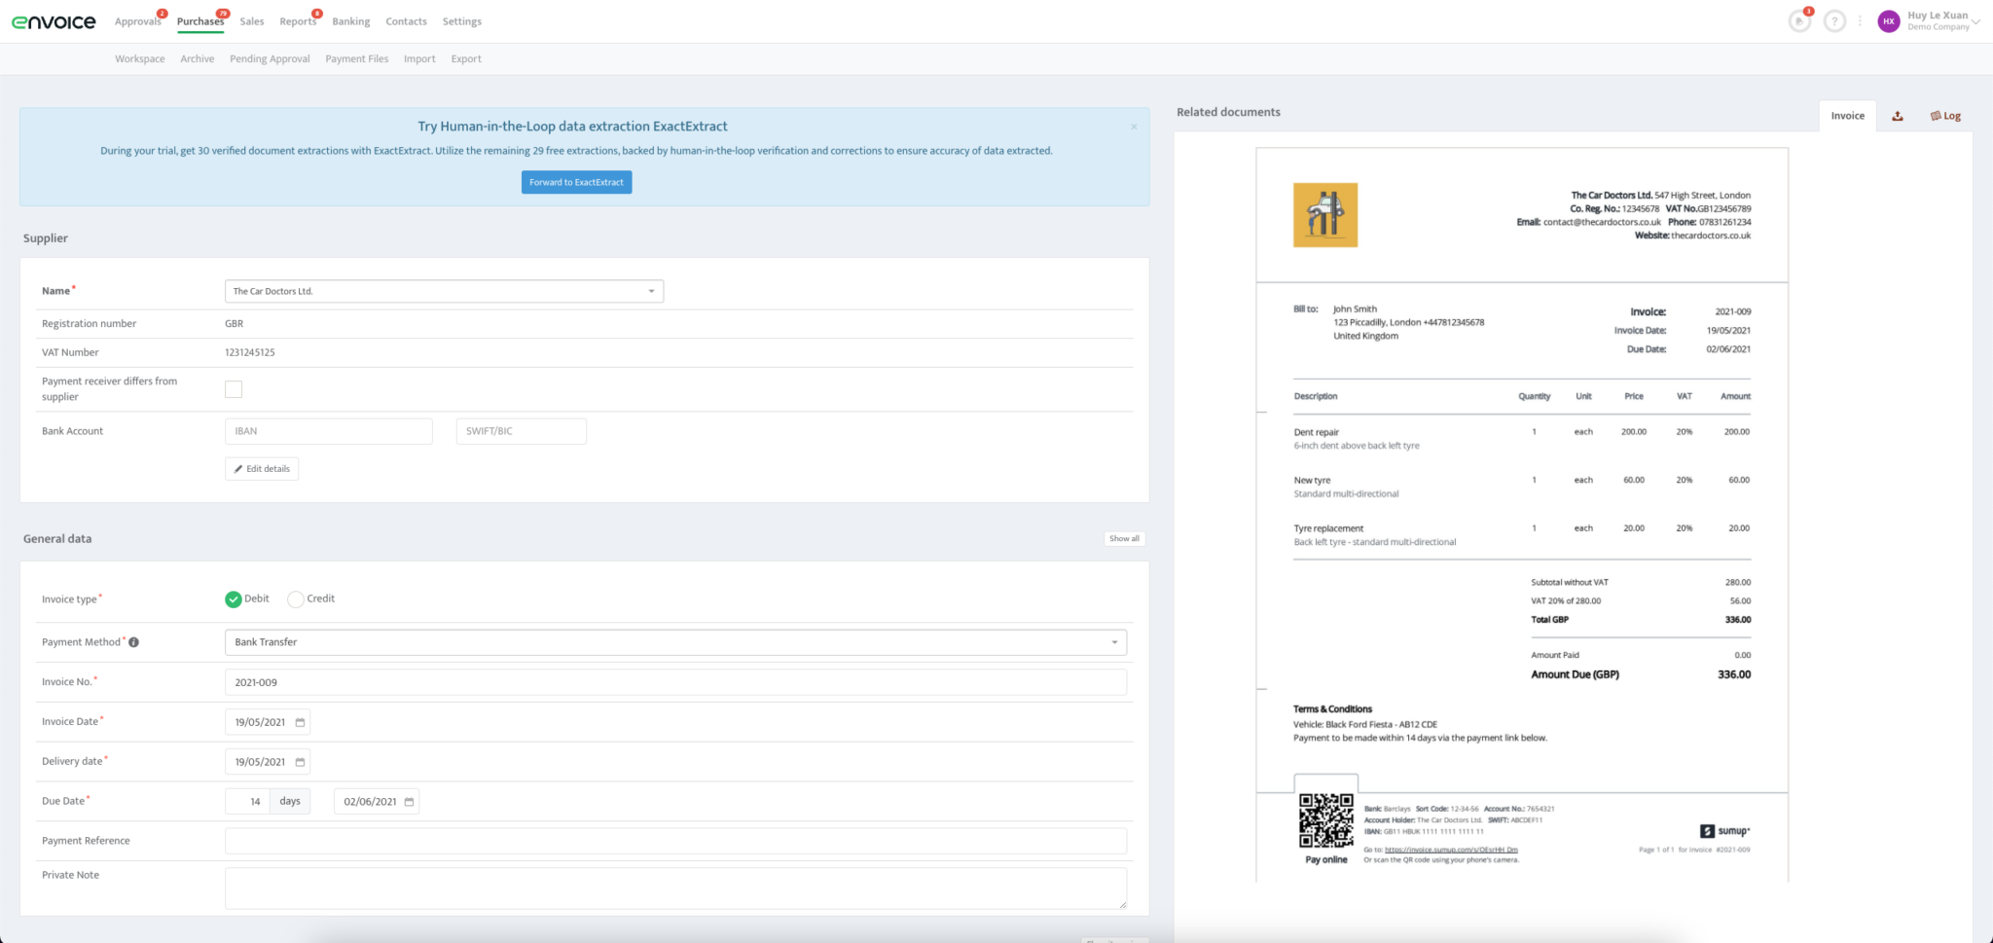Open the three-dot overflow menu icon
Viewport: 1993px width, 943px height.
[x=1862, y=20]
